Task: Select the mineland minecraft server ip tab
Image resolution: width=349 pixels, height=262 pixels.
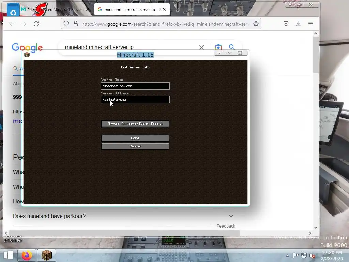Action: [x=132, y=9]
